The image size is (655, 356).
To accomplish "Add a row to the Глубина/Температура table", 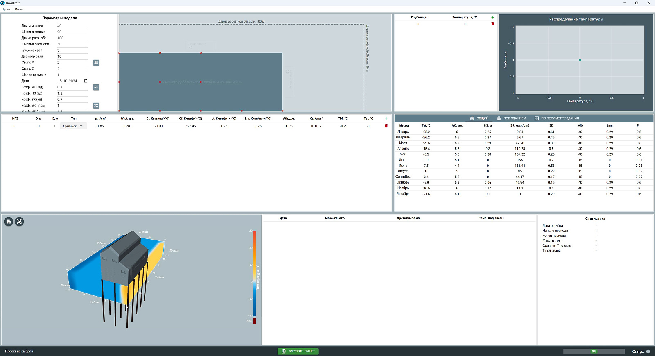I will pyautogui.click(x=492, y=18).
